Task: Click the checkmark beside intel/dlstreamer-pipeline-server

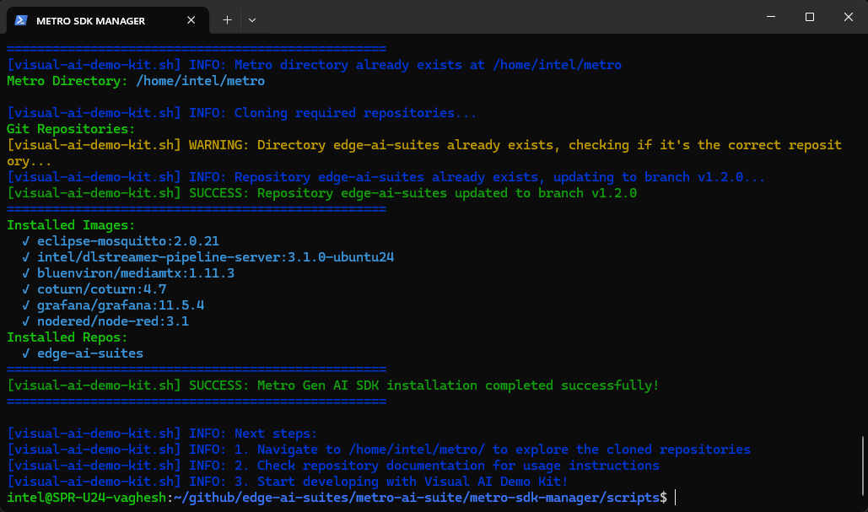Action: [27, 257]
